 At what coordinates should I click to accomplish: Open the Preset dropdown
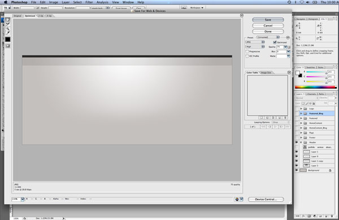coord(268,37)
